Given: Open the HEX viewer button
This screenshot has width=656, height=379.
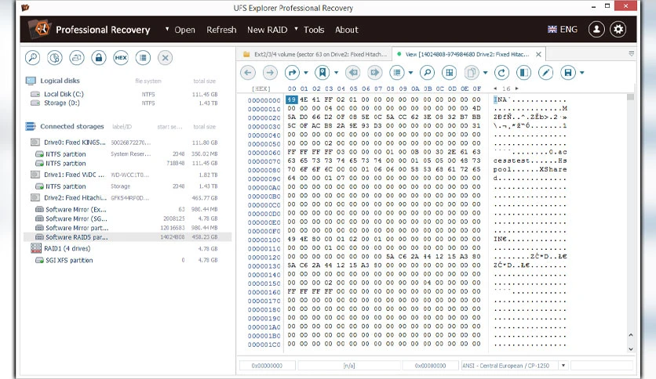Looking at the screenshot, I should coord(121,58).
